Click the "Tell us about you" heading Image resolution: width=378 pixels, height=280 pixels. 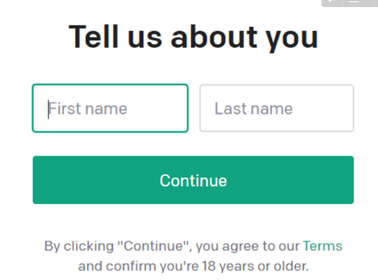194,37
